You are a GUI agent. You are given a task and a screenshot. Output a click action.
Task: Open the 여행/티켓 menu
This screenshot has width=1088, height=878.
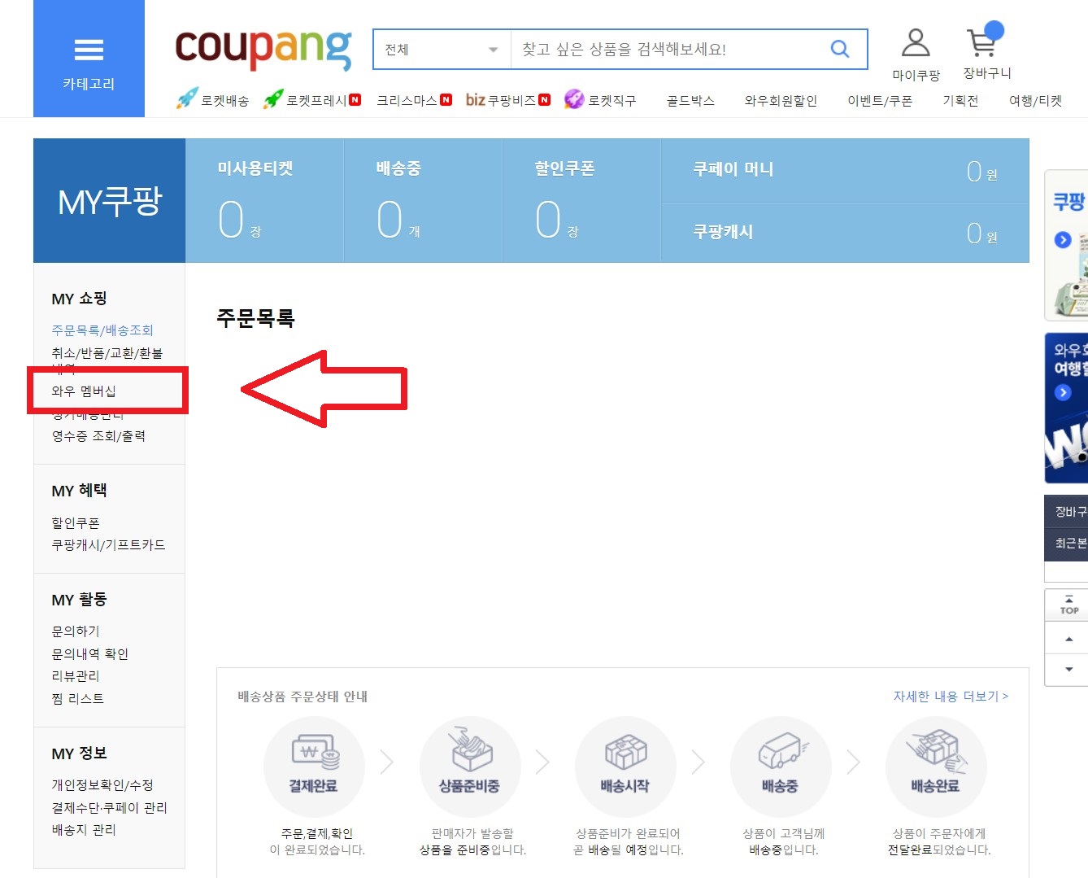tap(1035, 100)
